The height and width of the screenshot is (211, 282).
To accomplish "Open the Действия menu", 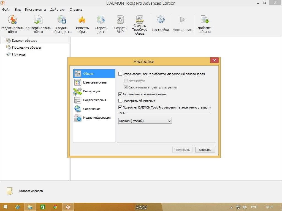I will pyautogui.click(x=58, y=10).
